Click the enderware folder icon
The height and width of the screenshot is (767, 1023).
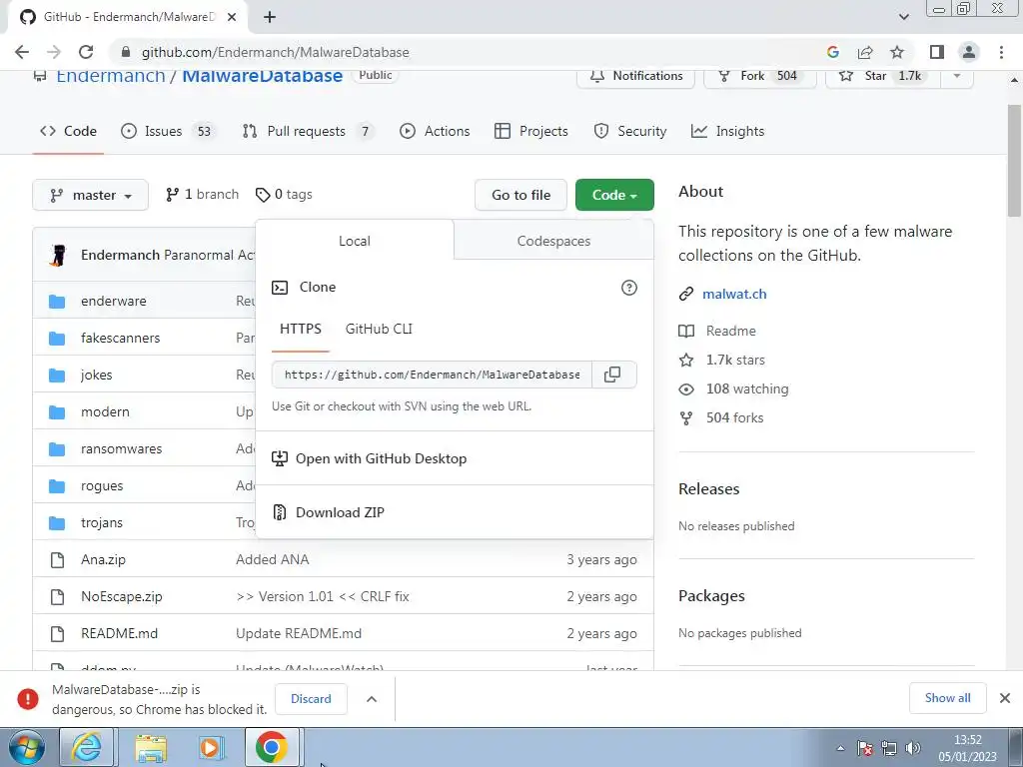tap(57, 302)
